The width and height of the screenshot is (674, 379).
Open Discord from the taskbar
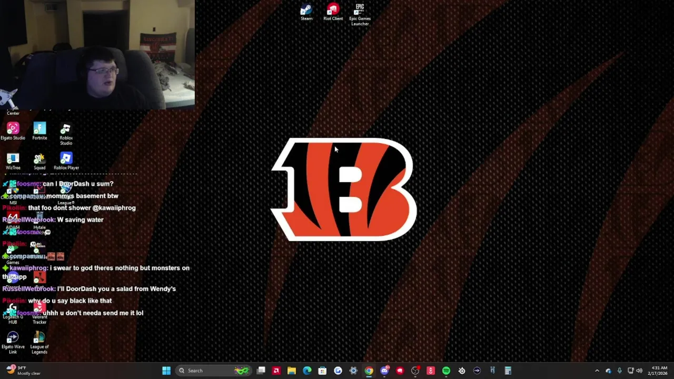point(384,371)
